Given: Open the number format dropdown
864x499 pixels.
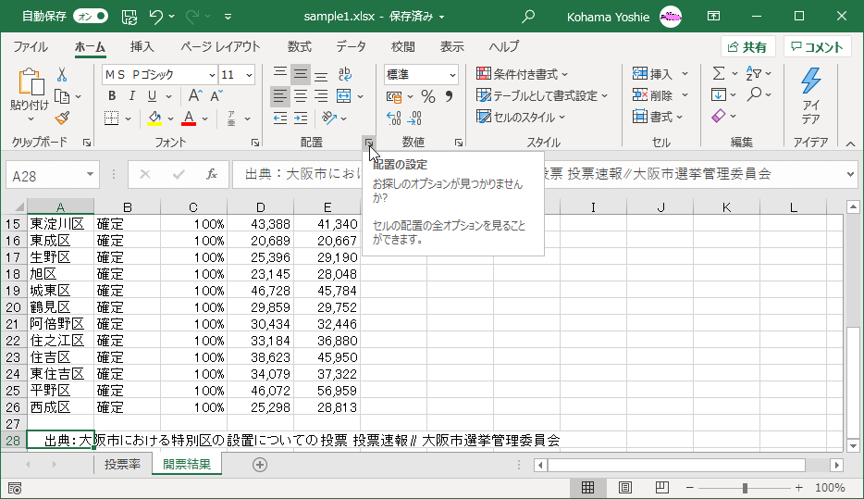Looking at the screenshot, I should pos(452,75).
